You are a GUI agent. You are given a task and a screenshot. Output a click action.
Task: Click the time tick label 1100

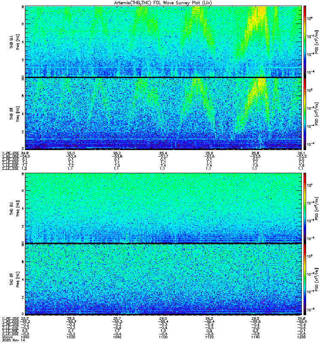(163, 337)
